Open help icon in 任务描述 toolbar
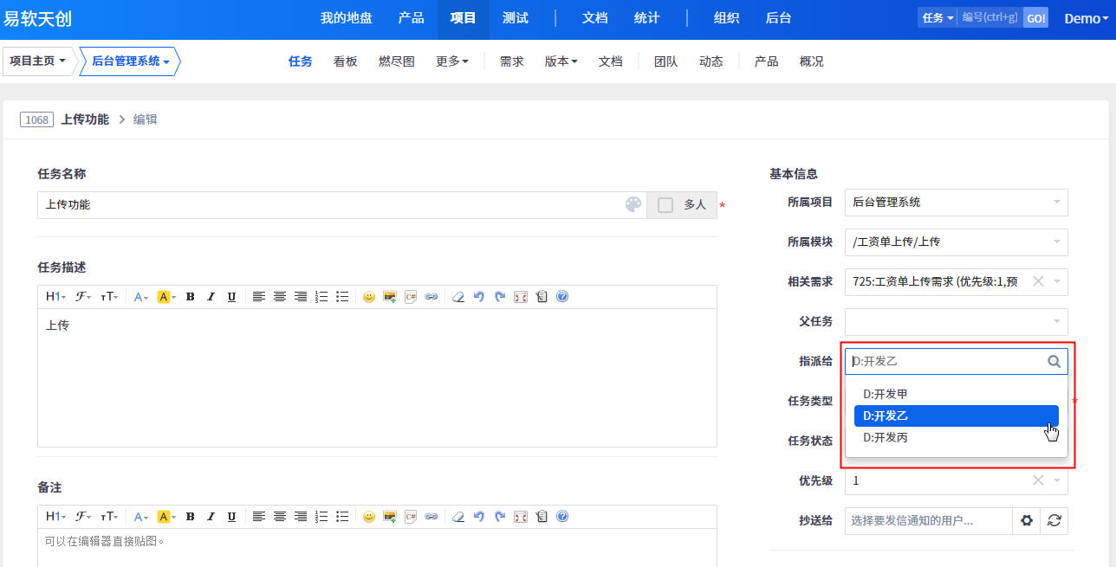The image size is (1116, 567). pos(562,297)
